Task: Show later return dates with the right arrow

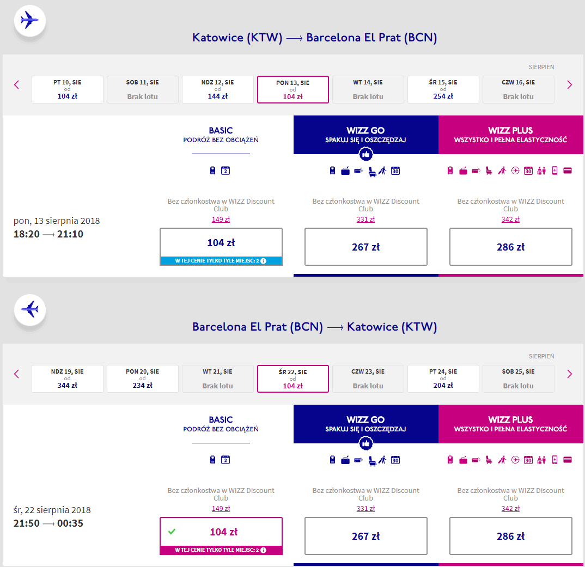Action: [569, 374]
